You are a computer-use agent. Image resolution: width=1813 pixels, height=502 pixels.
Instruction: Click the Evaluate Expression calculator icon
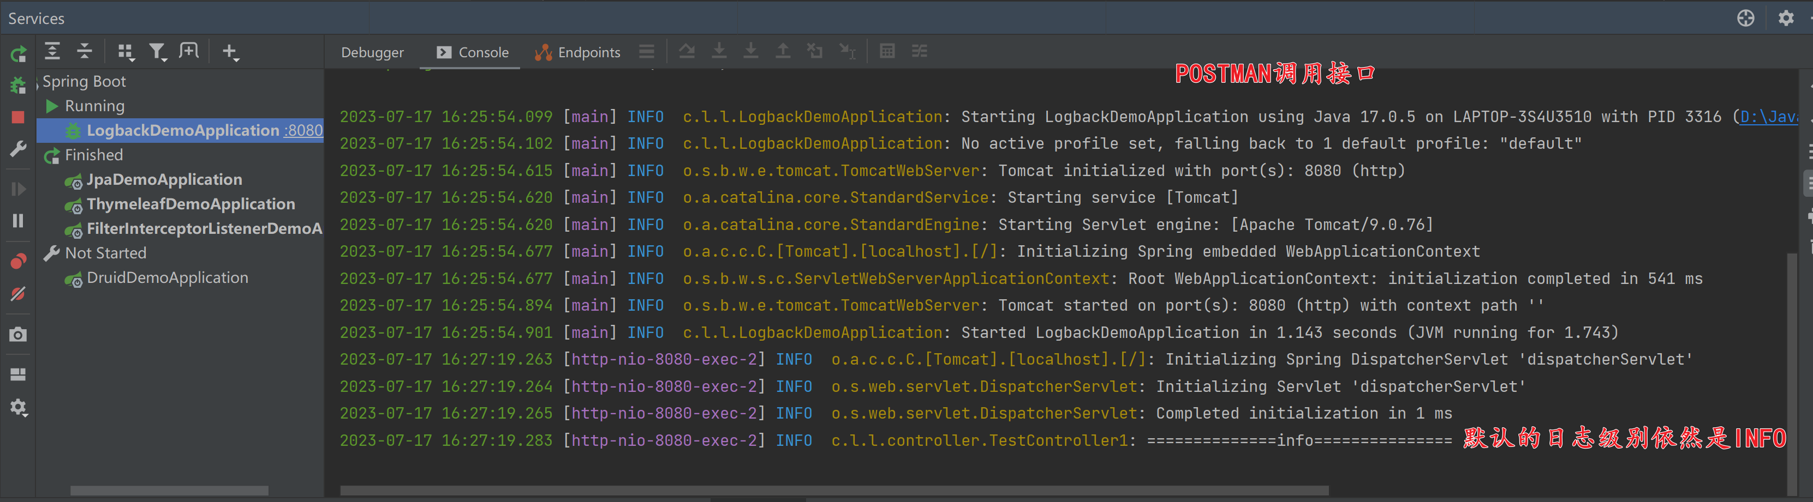[x=887, y=51]
